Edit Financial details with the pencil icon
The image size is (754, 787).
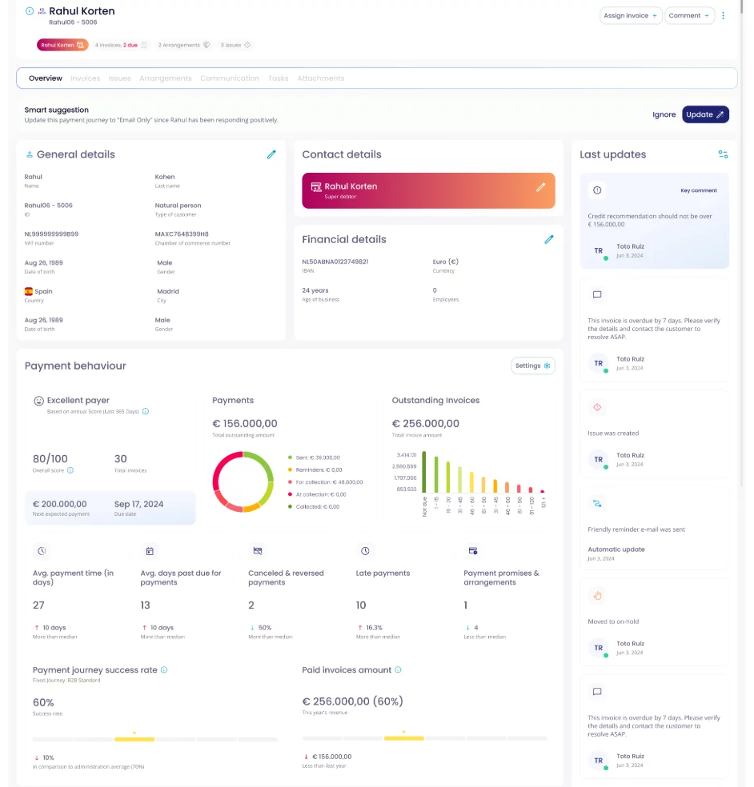[x=549, y=239]
